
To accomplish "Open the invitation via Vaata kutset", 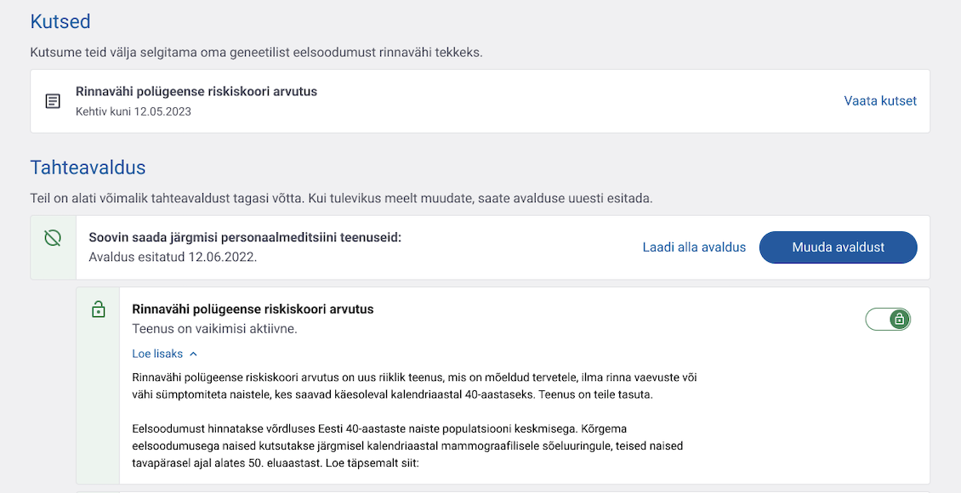I will [x=879, y=101].
